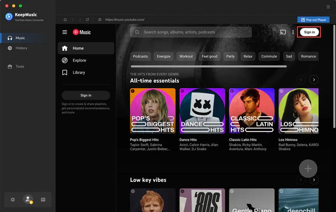Image resolution: width=336 pixels, height=212 pixels.
Task: Click the YouTube Music logo
Action: [81, 32]
